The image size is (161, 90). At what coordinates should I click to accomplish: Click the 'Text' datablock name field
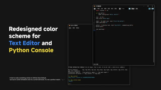[x=125, y=9]
